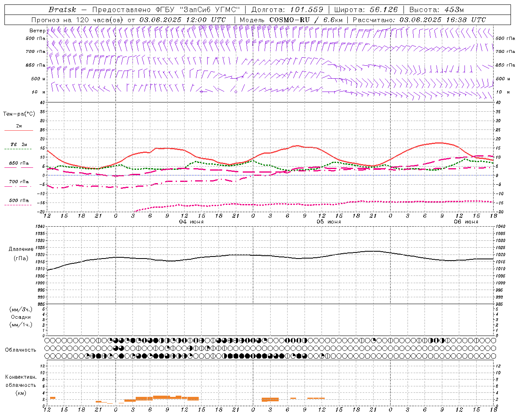Select the 'Долгота: 101.559' longitude field
This screenshot has width=517, height=413.
(287, 10)
